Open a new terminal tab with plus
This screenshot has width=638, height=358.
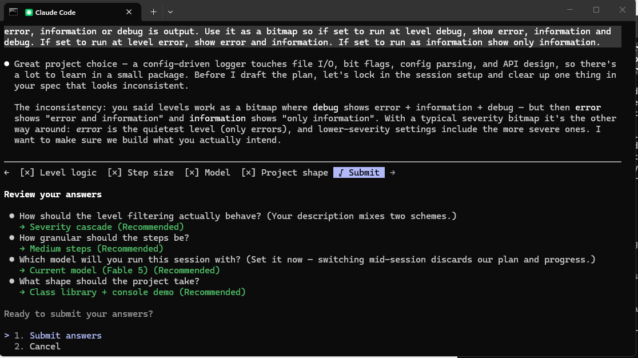point(153,12)
